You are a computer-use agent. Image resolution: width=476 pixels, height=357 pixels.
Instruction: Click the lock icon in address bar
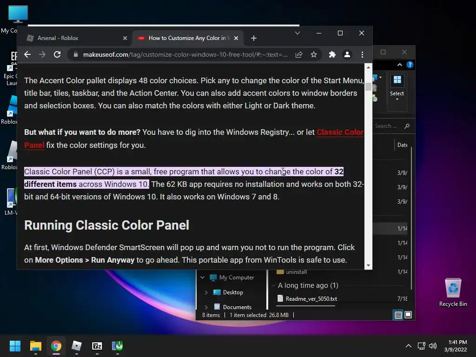coord(76,55)
